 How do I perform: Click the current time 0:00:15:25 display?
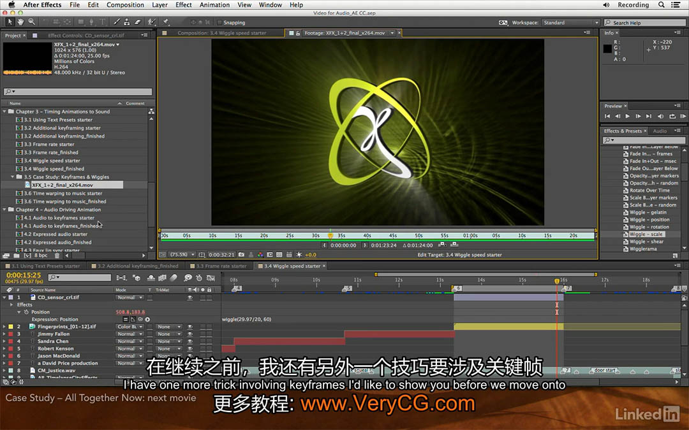(24, 275)
